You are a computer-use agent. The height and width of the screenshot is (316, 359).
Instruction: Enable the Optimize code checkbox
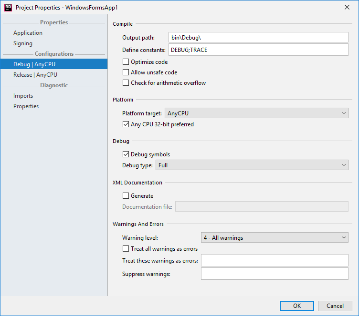click(126, 62)
